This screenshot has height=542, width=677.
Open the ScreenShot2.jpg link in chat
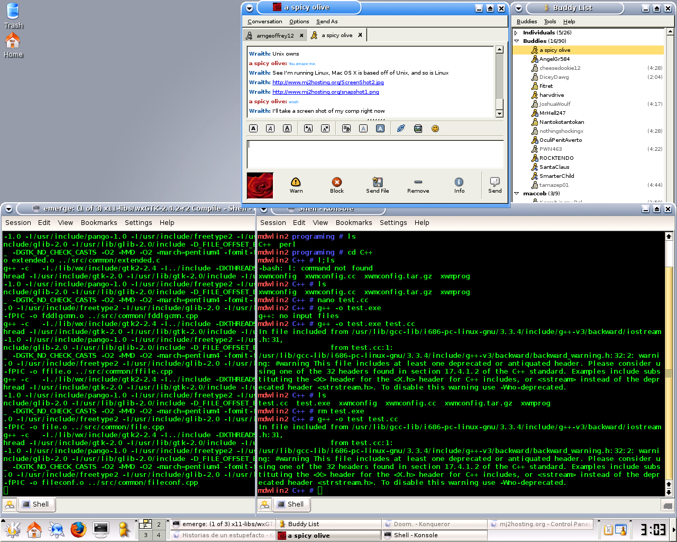[x=328, y=83]
